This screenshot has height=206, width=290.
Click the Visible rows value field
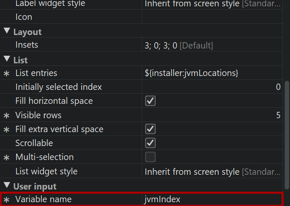[x=212, y=115]
